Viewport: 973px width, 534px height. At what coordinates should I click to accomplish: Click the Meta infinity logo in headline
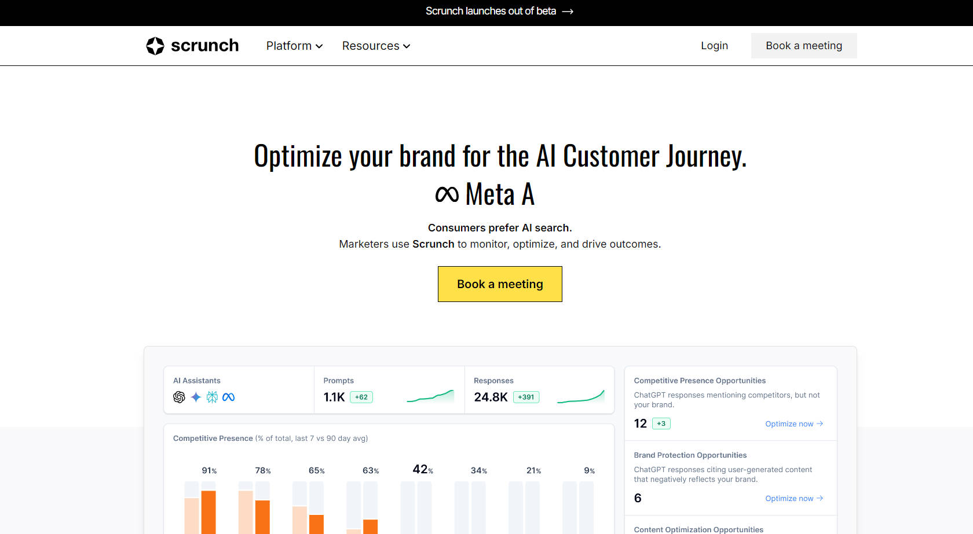coord(447,194)
